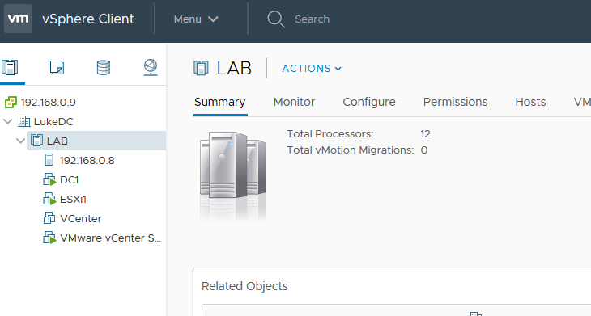Select 192.168.0.9 vCenter in the tree
Screen dimensions: 591x316
pyautogui.click(x=49, y=102)
